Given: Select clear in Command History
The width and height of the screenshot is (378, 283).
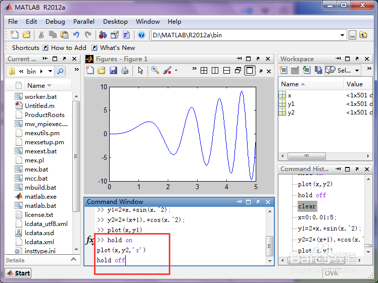Looking at the screenshot, I should point(307,206).
